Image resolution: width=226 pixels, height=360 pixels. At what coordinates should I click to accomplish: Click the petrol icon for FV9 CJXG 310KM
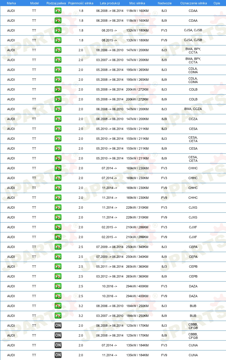coord(58,217)
